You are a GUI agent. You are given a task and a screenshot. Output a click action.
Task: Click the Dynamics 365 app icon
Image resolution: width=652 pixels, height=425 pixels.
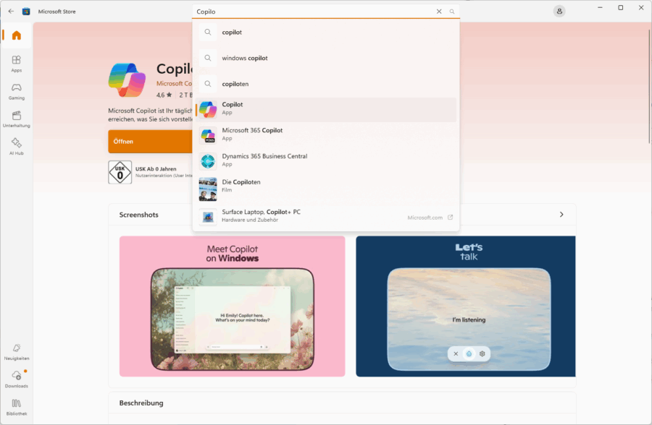(x=208, y=161)
